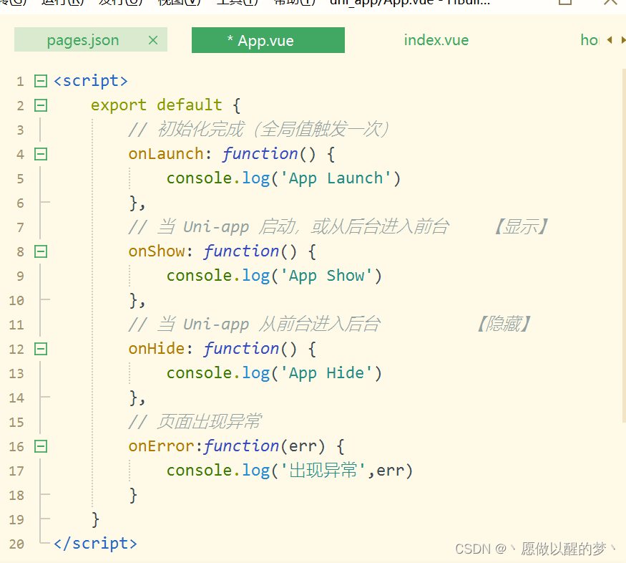Collapse the onError function fold
This screenshot has height=563, width=626.
point(41,446)
